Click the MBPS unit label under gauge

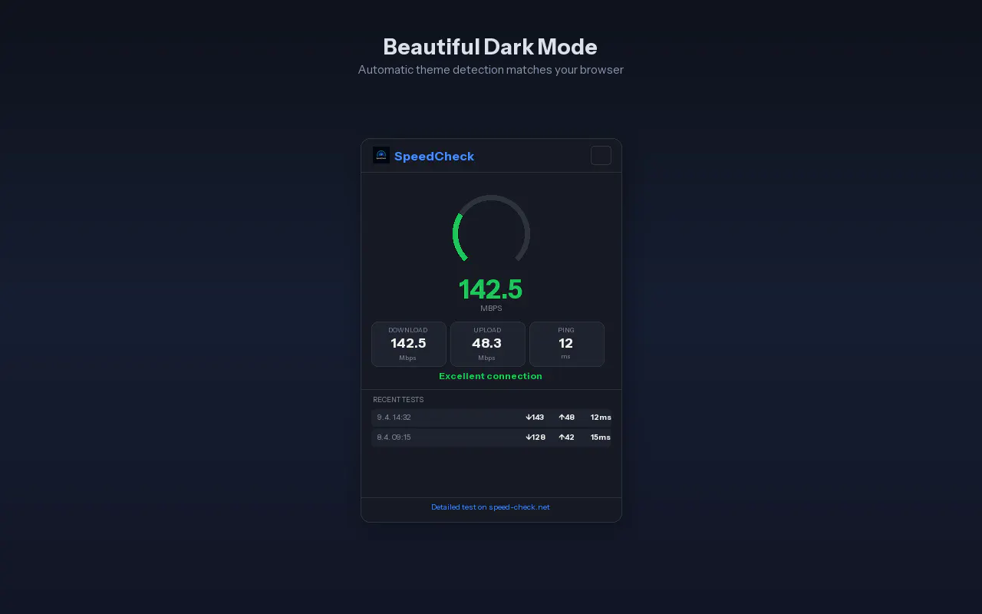491,309
